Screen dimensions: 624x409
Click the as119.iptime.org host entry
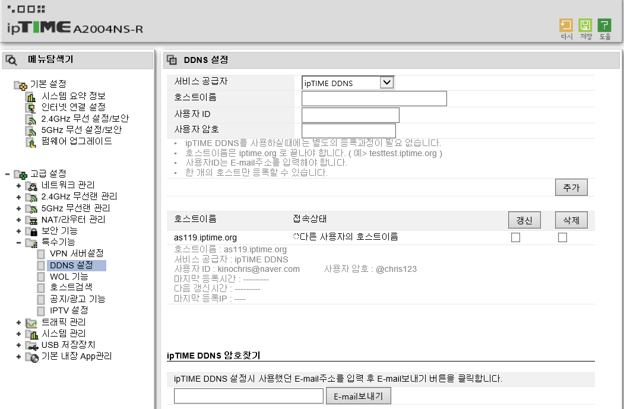coord(205,237)
